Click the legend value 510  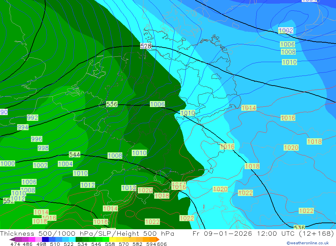point(55,244)
